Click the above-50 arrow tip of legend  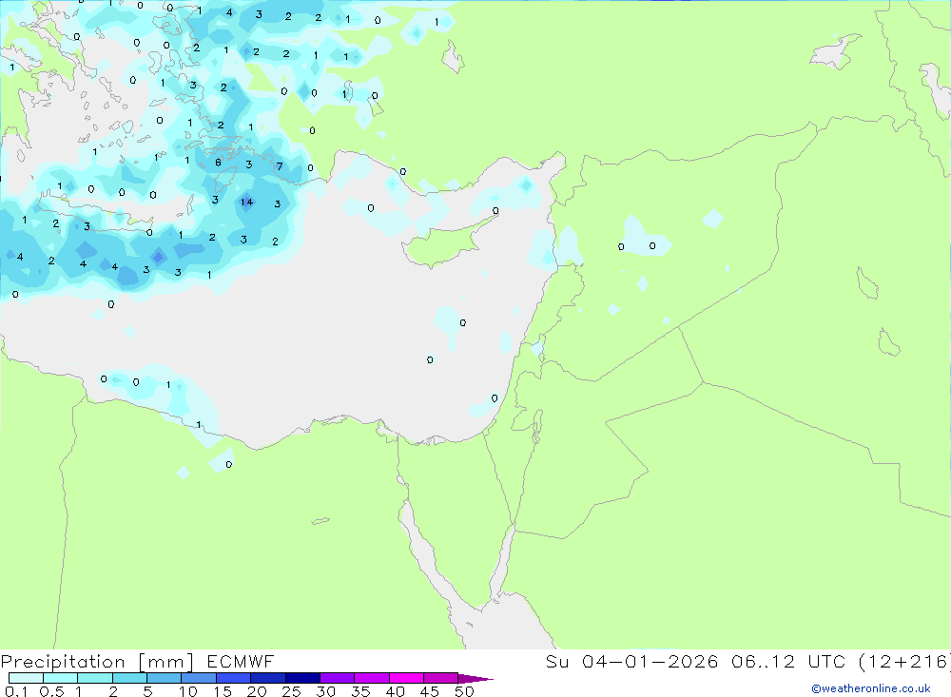click(x=475, y=679)
